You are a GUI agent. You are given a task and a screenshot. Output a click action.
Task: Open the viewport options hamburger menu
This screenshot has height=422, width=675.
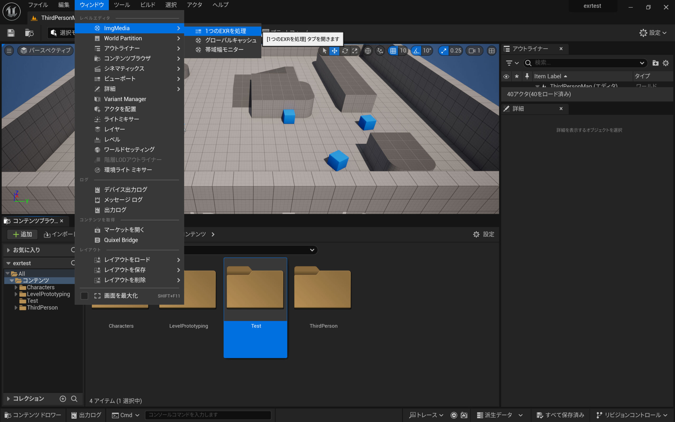coord(9,51)
